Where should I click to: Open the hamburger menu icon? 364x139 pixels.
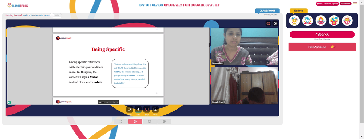coord(355,4)
